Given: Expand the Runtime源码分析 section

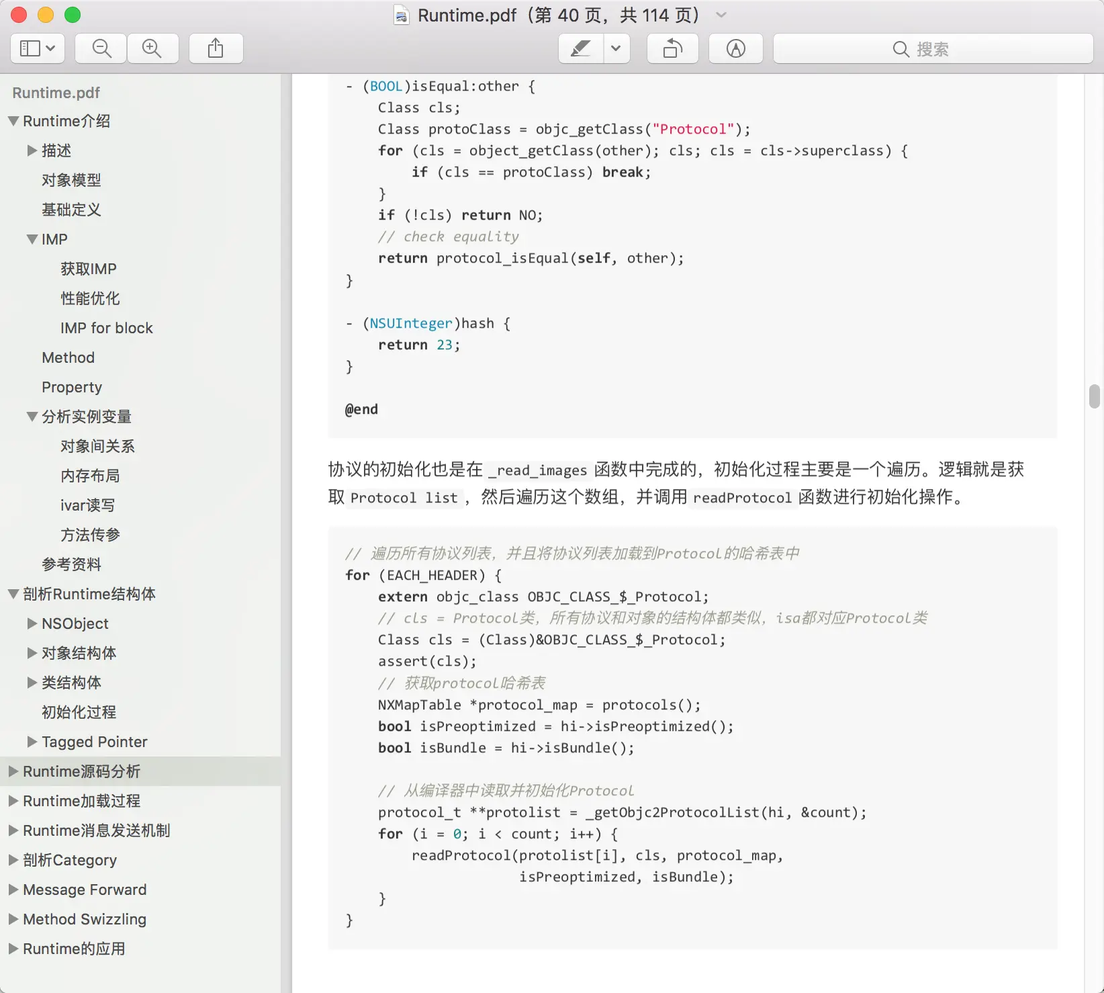Looking at the screenshot, I should tap(13, 771).
